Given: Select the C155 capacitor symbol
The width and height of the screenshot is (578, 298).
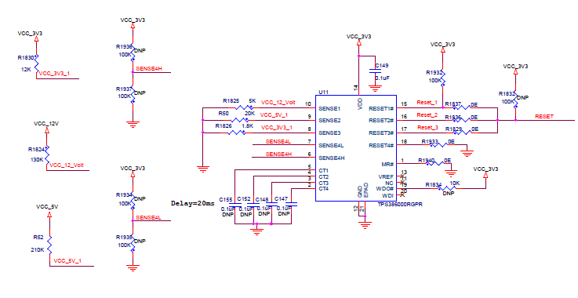Looking at the screenshot, I should pyautogui.click(x=234, y=204).
